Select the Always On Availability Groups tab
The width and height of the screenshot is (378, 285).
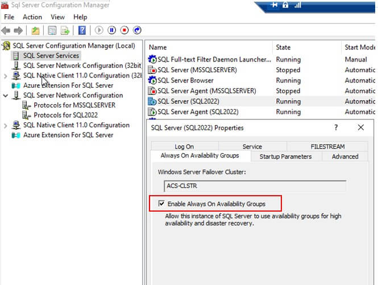(x=200, y=156)
